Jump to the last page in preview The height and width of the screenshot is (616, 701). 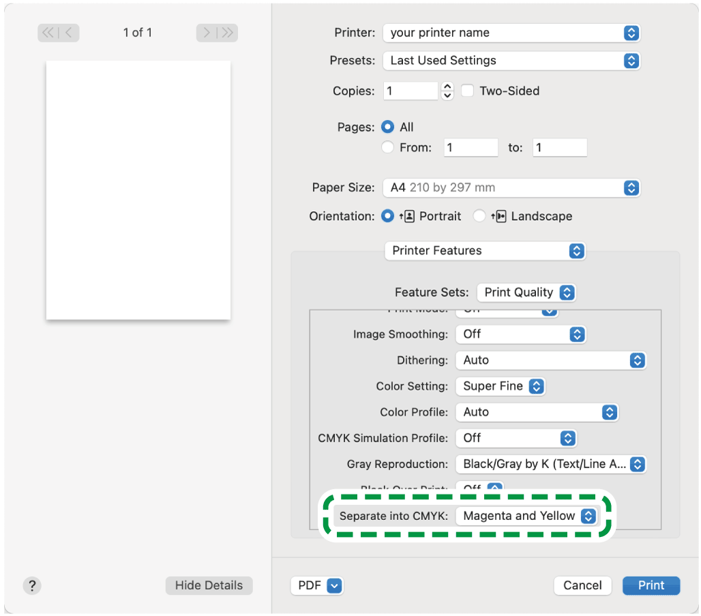click(228, 33)
